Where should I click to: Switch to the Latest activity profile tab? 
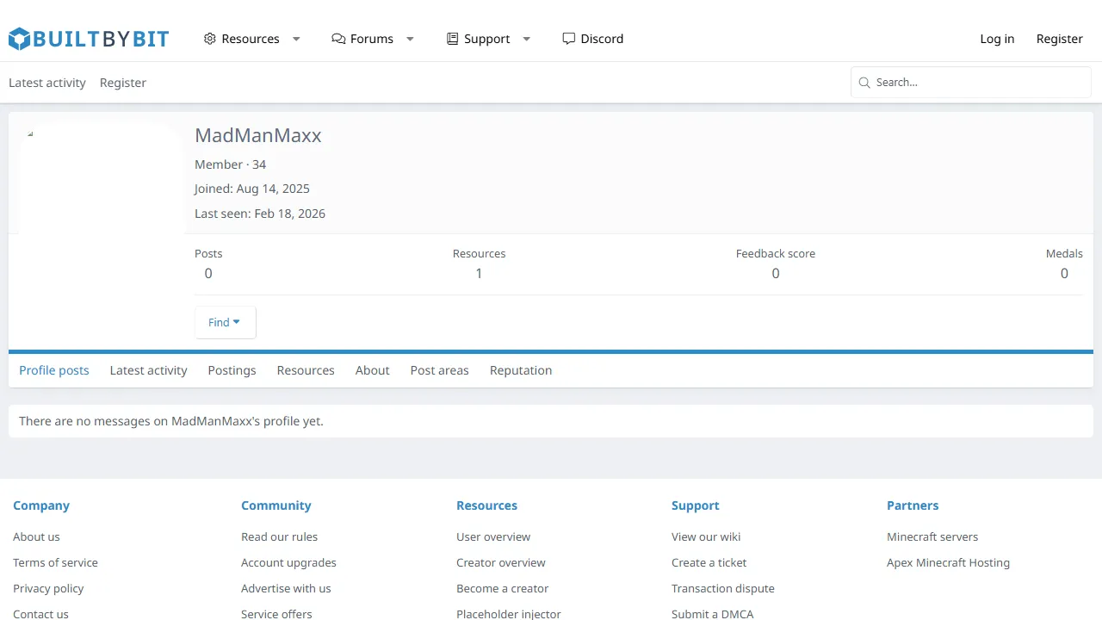[x=148, y=370]
